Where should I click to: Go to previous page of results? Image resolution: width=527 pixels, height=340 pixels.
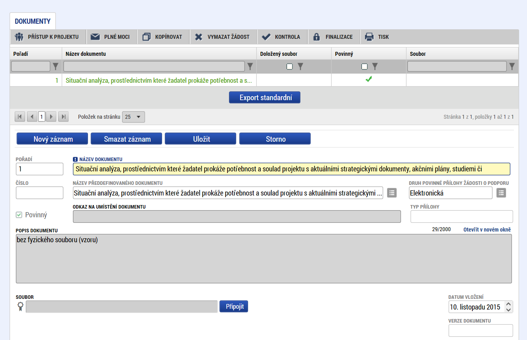pyautogui.click(x=32, y=117)
